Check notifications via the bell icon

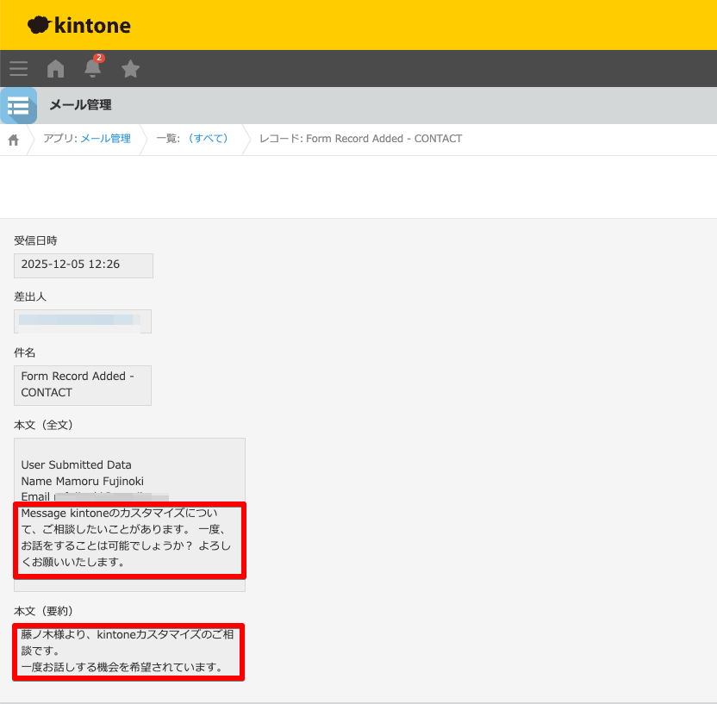point(92,68)
